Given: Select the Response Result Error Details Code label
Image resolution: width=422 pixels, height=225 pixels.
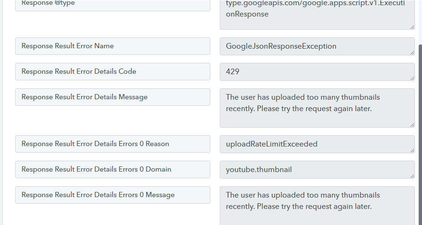Looking at the screenshot, I should tap(112, 72).
